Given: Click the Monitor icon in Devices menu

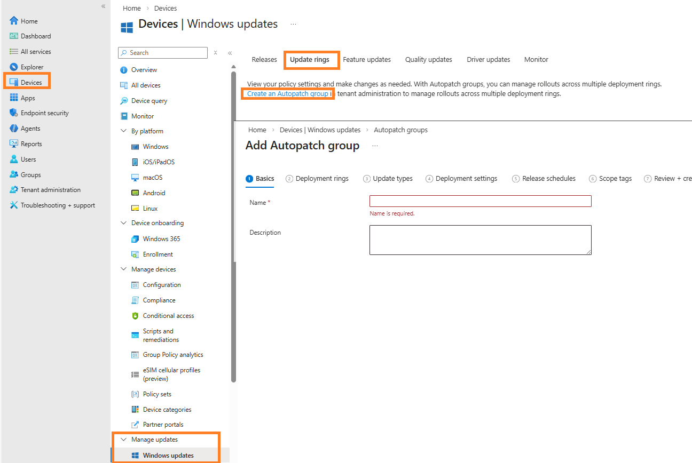Looking at the screenshot, I should pos(124,116).
